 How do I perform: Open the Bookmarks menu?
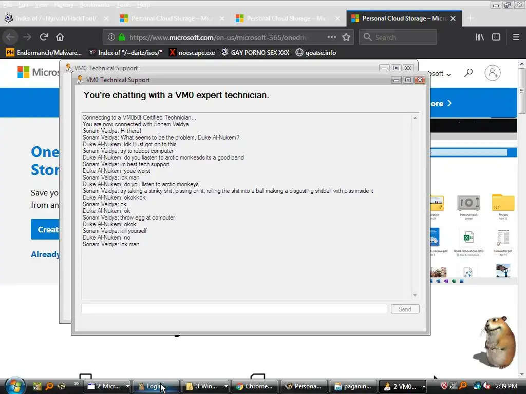(95, 4)
